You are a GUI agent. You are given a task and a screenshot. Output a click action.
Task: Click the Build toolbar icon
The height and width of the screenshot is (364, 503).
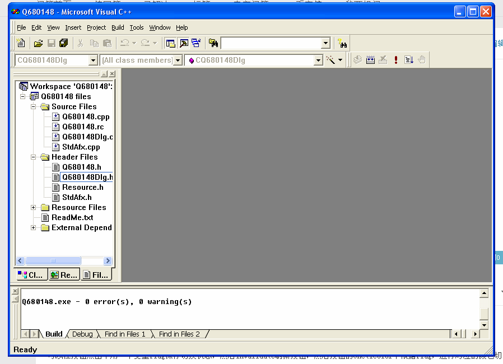tap(370, 60)
